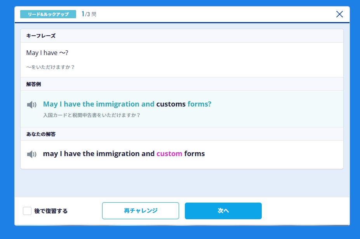The image size is (360, 239).
Task: Close the dialog with the X icon
Action: click(339, 14)
